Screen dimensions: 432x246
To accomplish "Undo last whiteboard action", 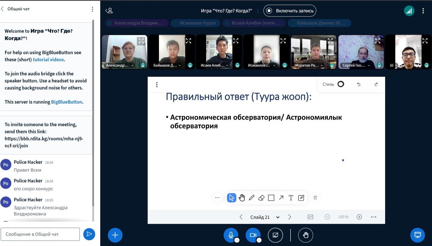I will 359,84.
